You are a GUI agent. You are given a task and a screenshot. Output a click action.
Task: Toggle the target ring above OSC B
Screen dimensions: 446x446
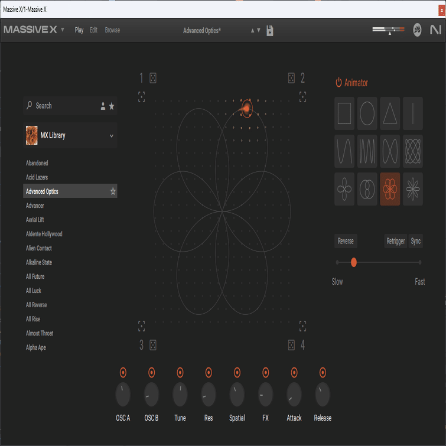[152, 372]
